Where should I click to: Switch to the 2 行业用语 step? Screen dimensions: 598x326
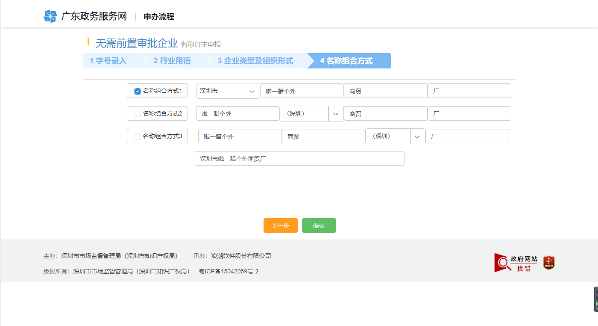pyautogui.click(x=173, y=61)
